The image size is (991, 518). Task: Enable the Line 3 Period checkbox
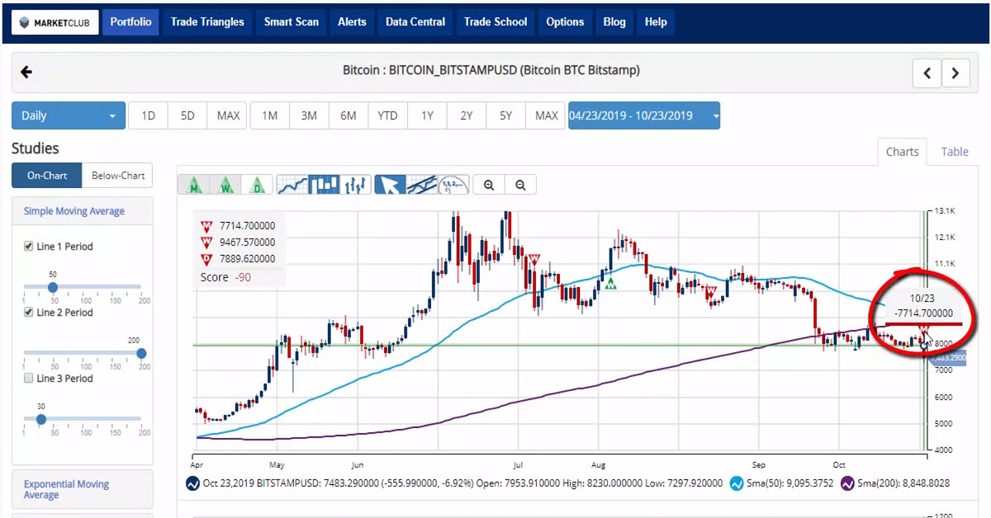[29, 379]
